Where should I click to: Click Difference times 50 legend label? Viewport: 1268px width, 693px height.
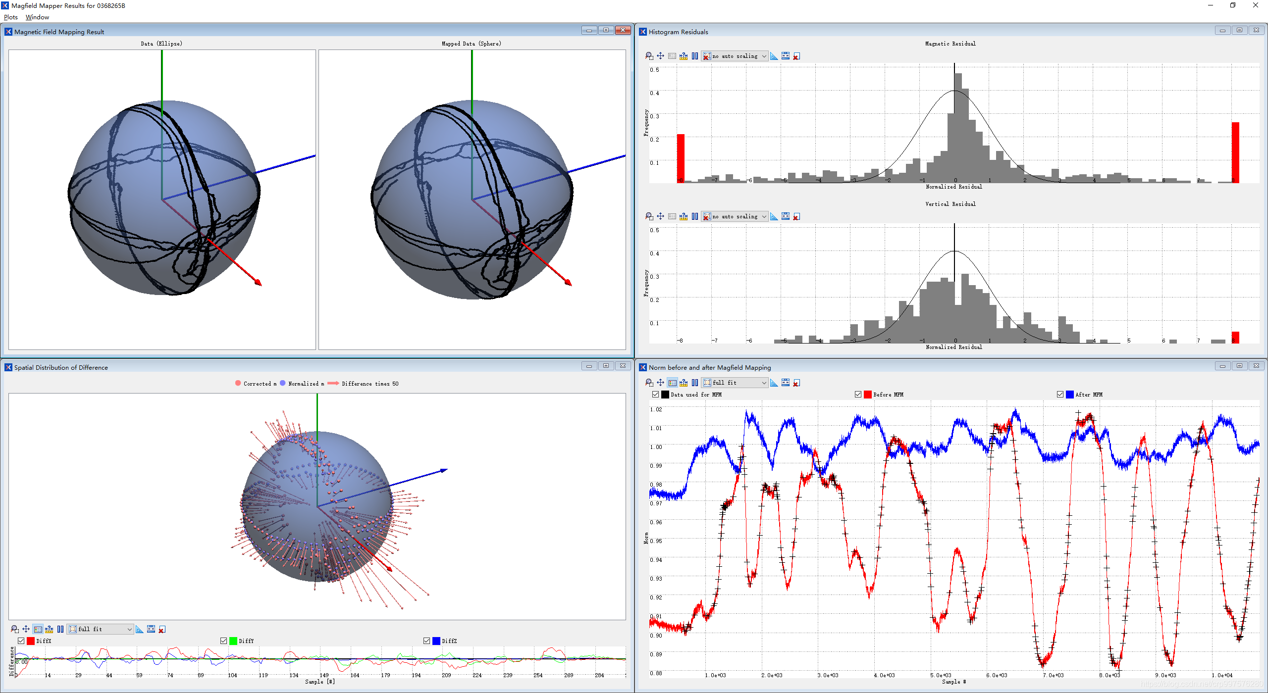pyautogui.click(x=370, y=384)
